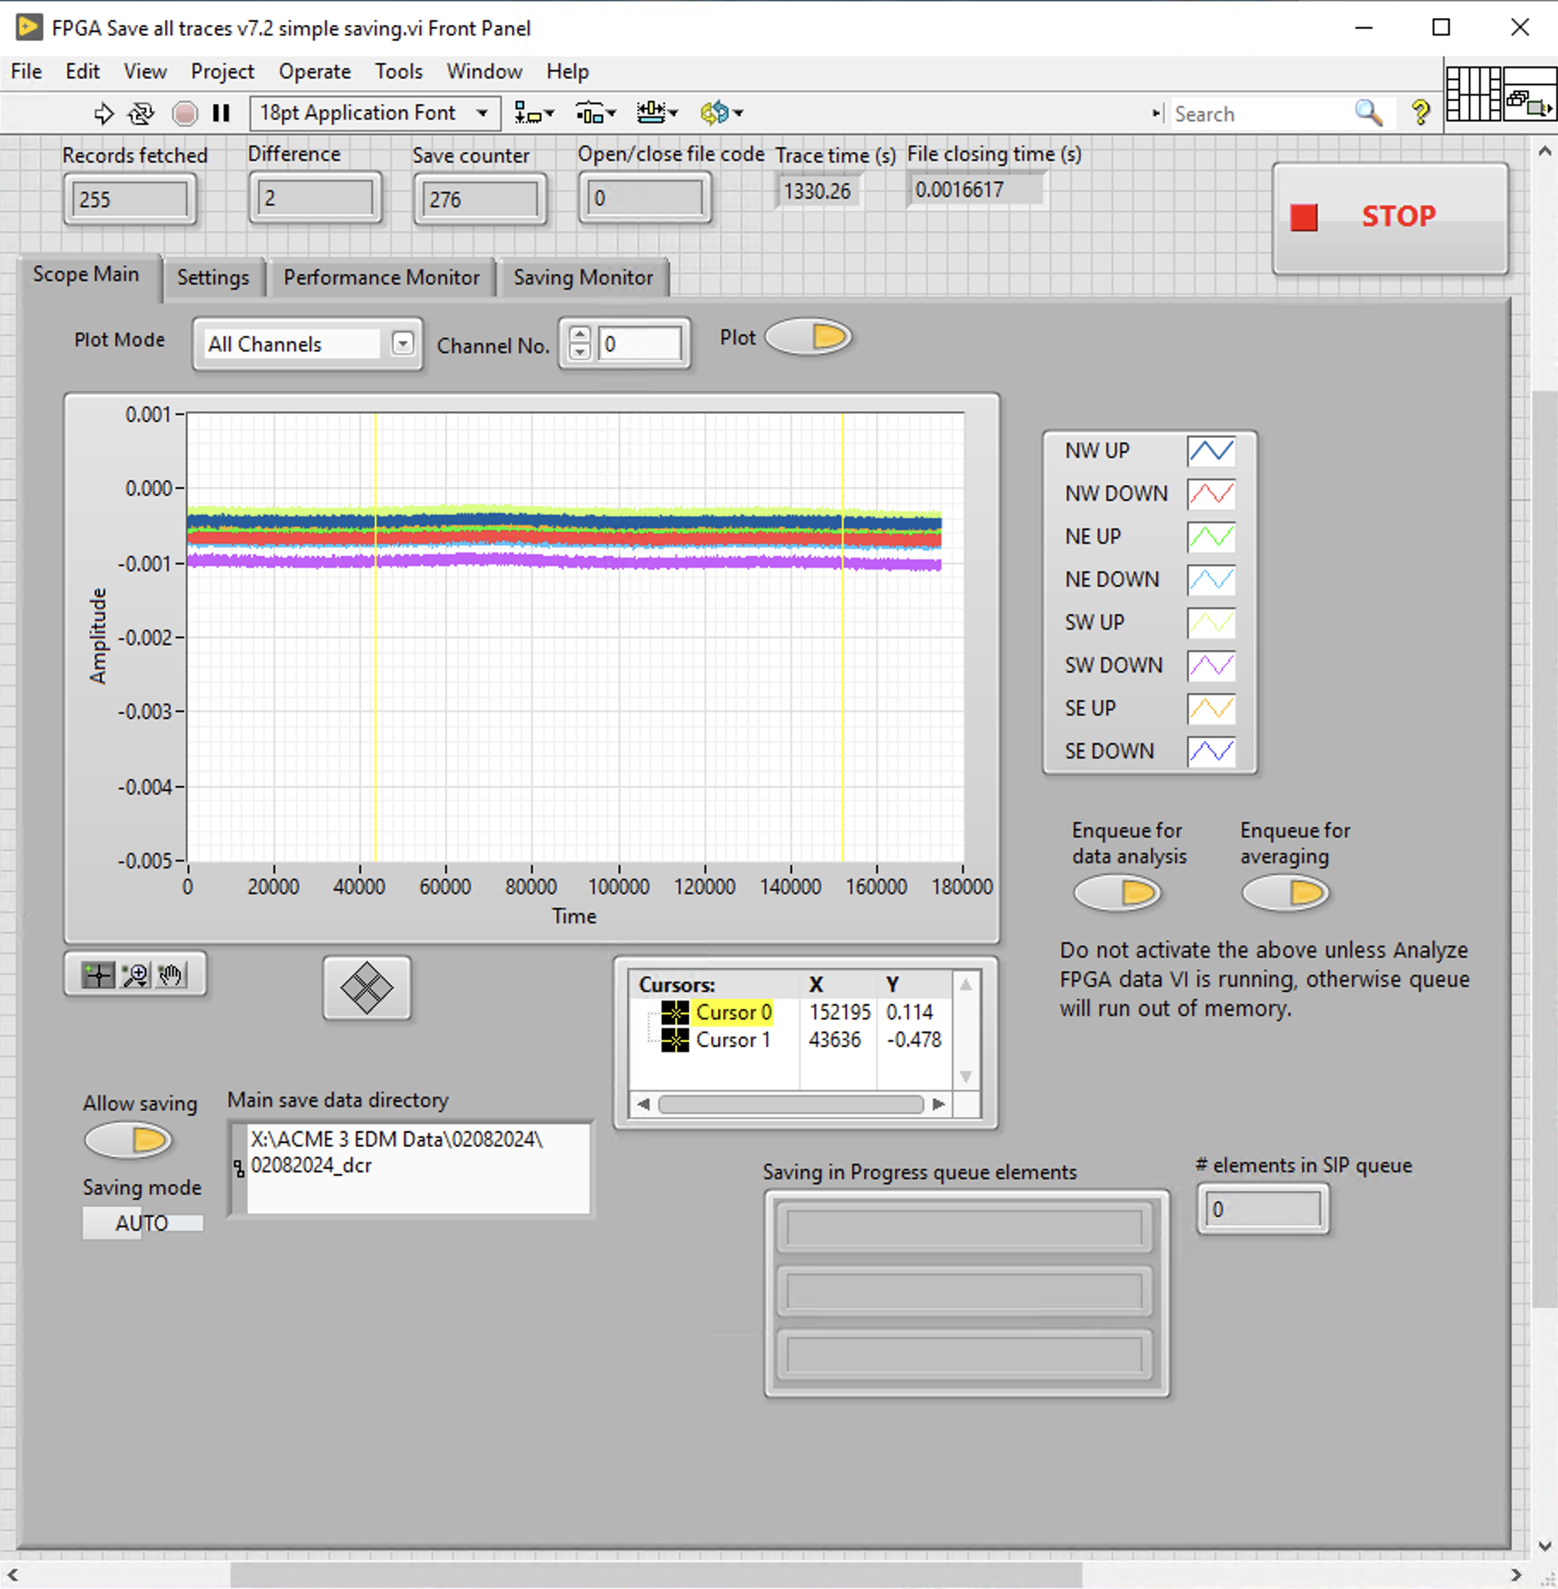Select the graph pan hand tool
The height and width of the screenshot is (1589, 1558).
pyautogui.click(x=172, y=975)
